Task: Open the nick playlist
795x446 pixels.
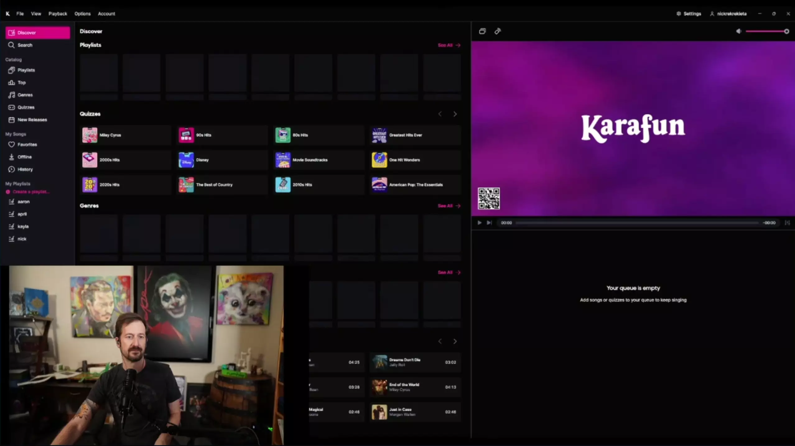Action: pyautogui.click(x=38, y=239)
